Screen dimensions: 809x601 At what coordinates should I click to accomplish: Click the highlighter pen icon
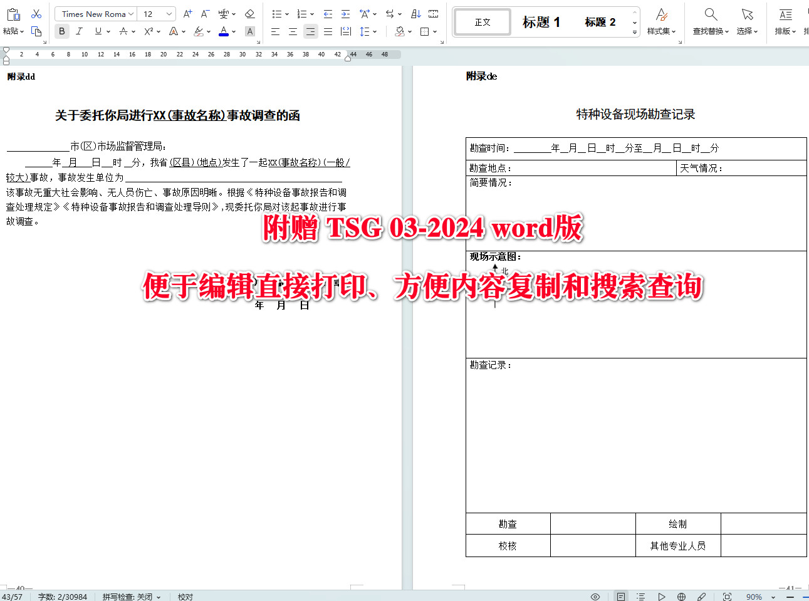pos(199,31)
